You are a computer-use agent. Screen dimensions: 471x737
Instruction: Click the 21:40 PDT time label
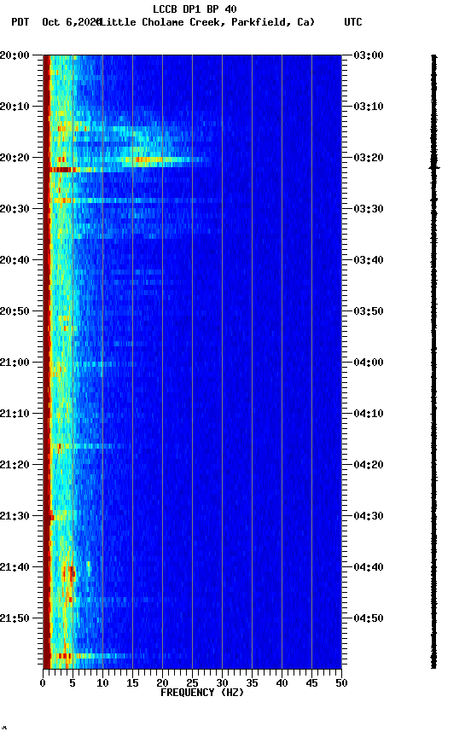point(15,567)
